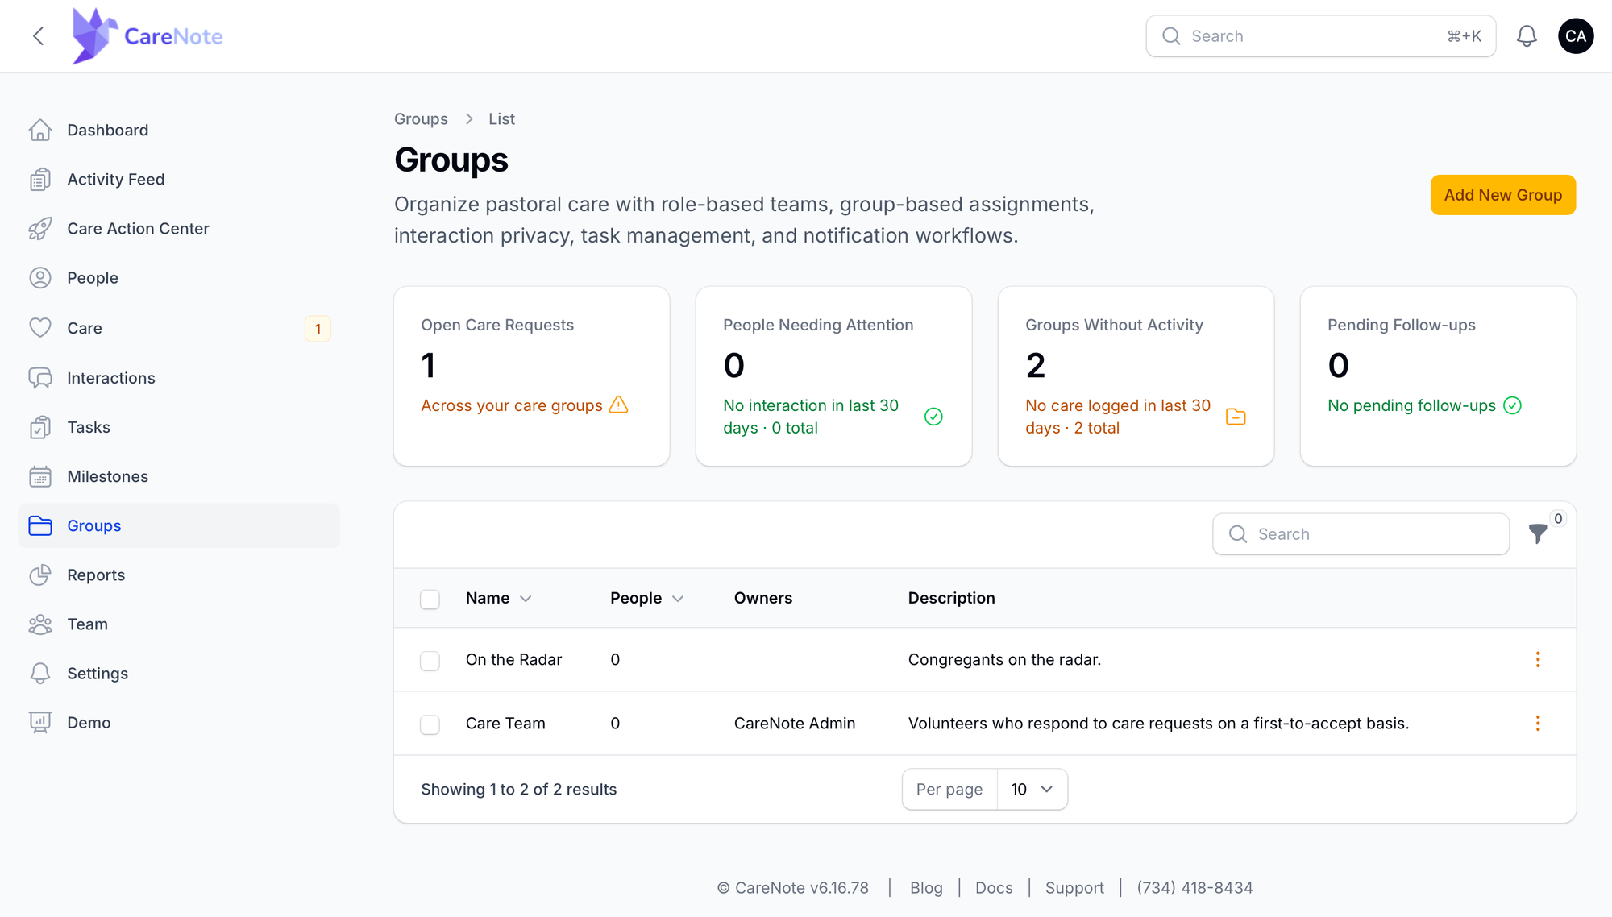The height and width of the screenshot is (917, 1612).
Task: Open the Per page dropdown showing 10
Action: click(1032, 789)
